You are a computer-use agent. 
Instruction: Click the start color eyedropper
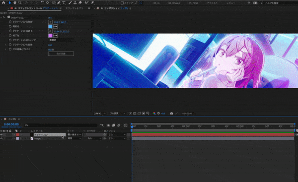[x=56, y=26]
